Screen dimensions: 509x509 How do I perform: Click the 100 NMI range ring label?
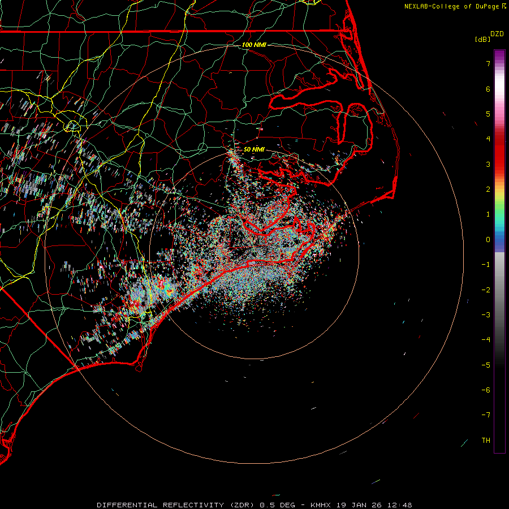click(x=253, y=45)
